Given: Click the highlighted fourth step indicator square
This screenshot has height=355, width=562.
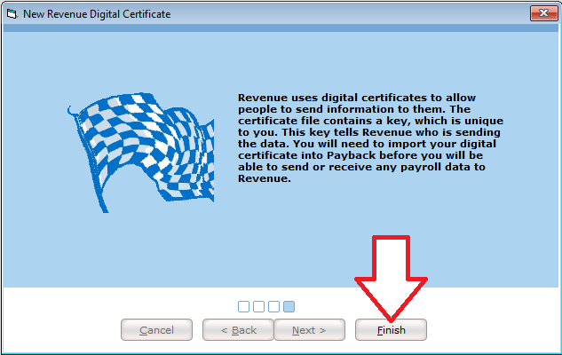Looking at the screenshot, I should (289, 306).
